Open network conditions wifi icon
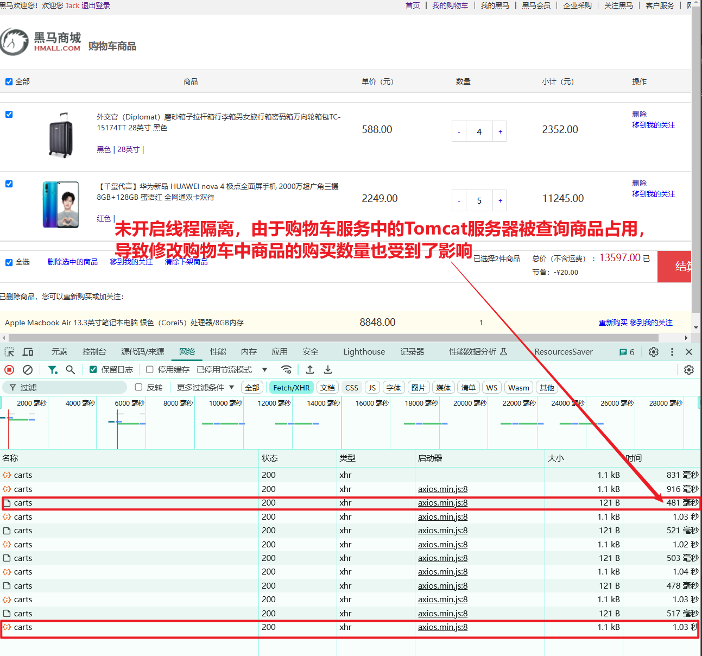This screenshot has height=656, width=702. [286, 370]
